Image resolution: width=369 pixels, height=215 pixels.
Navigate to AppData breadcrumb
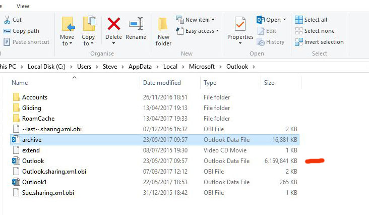[140, 67]
